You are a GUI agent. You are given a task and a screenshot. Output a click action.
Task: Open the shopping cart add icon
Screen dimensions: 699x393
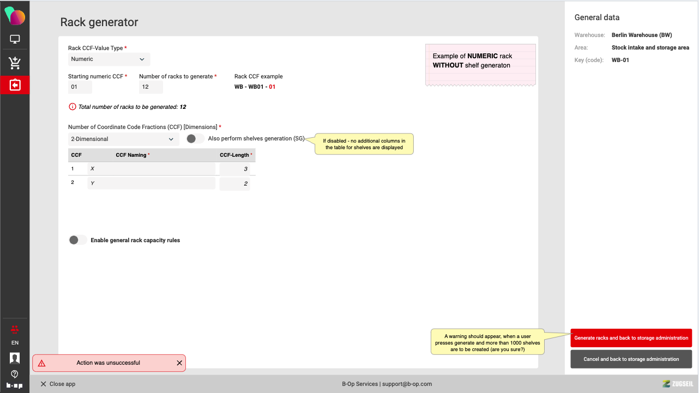tap(15, 63)
